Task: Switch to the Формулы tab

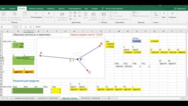Action: pos(51,9)
